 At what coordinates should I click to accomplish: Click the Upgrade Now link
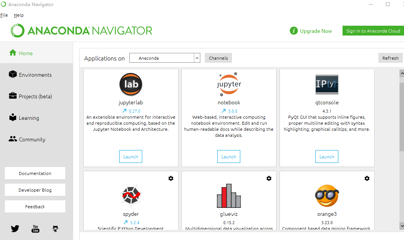coord(316,31)
